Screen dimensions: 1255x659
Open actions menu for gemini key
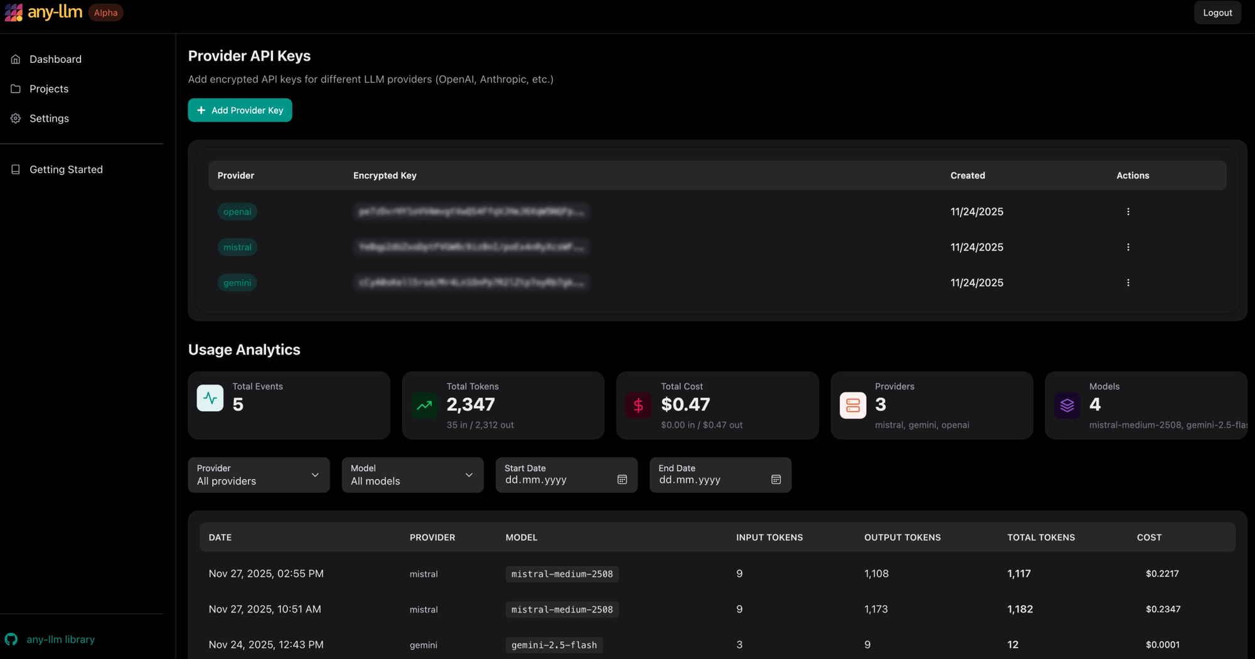click(x=1128, y=283)
